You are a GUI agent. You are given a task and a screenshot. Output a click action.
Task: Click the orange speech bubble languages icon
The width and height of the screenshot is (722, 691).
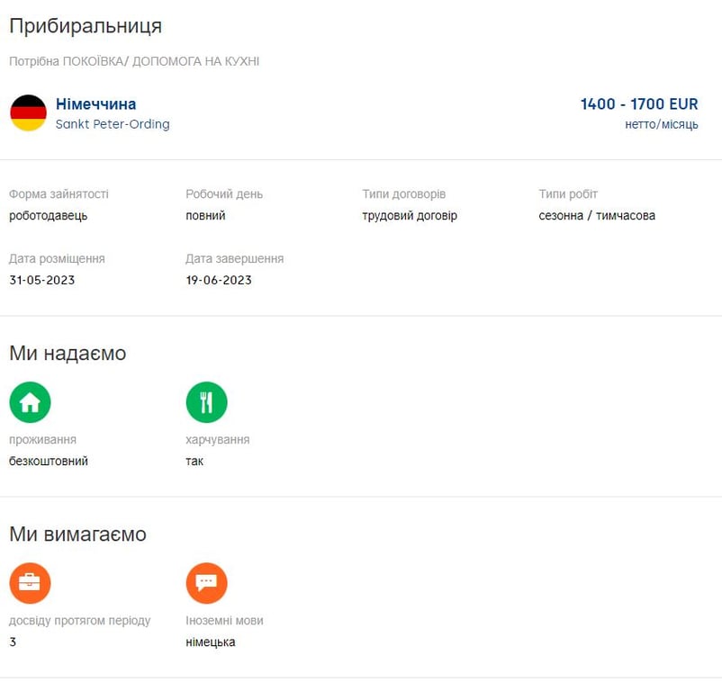[207, 583]
